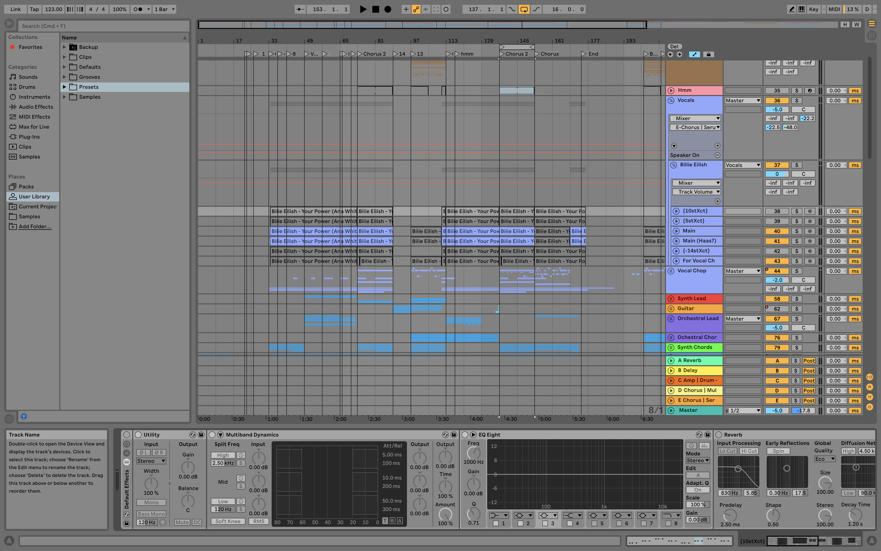Switch on Key Map mode
The height and width of the screenshot is (551, 881).
814,9
